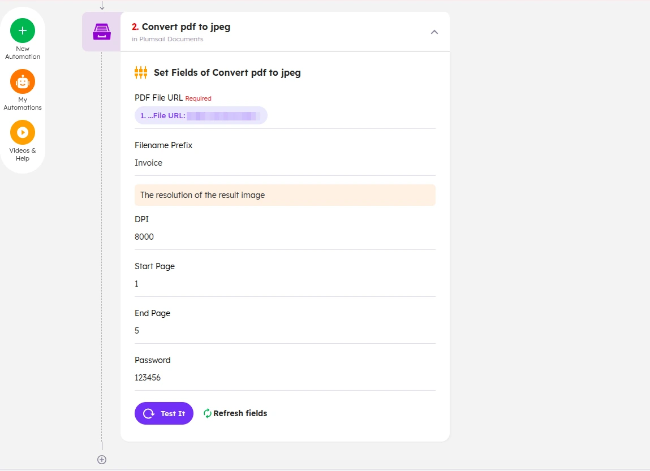Click the purple Plumsail Documents app icon
The image size is (650, 471).
coord(102,32)
